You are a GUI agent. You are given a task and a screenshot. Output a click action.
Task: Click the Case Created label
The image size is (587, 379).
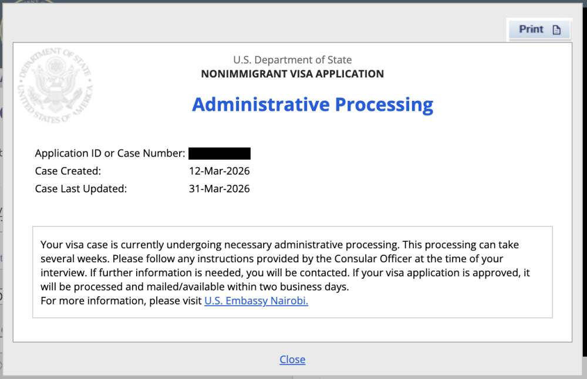point(68,171)
